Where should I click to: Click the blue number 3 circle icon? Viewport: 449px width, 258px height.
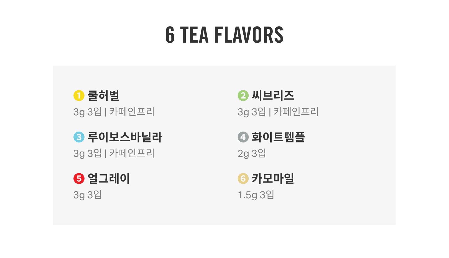pyautogui.click(x=79, y=137)
